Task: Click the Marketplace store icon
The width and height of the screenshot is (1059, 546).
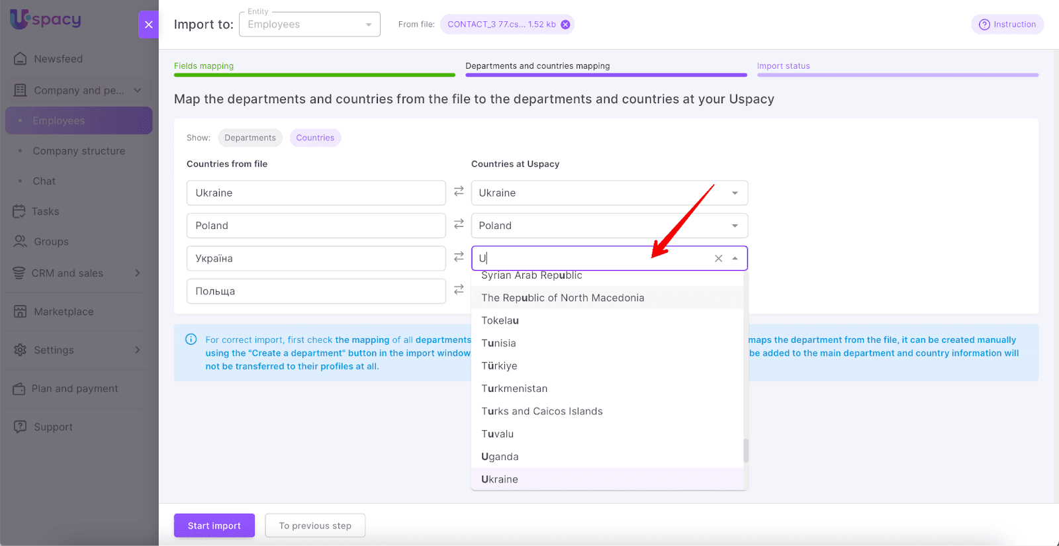Action: [21, 312]
